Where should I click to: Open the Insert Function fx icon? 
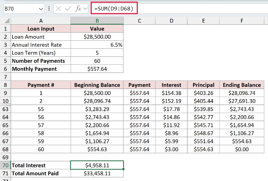(78, 8)
